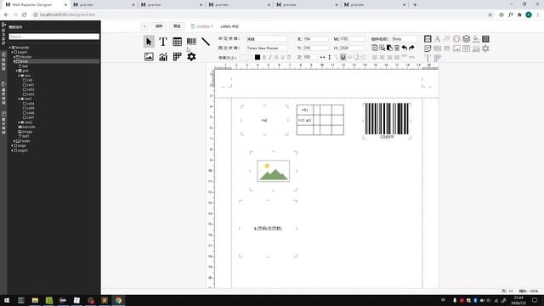Select the barcode element on the canvas
544x306 pixels.
click(387, 121)
